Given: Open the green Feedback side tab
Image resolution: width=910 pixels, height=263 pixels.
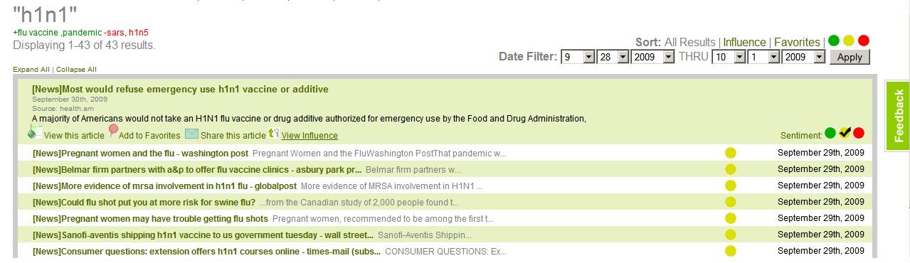Looking at the screenshot, I should click(897, 116).
